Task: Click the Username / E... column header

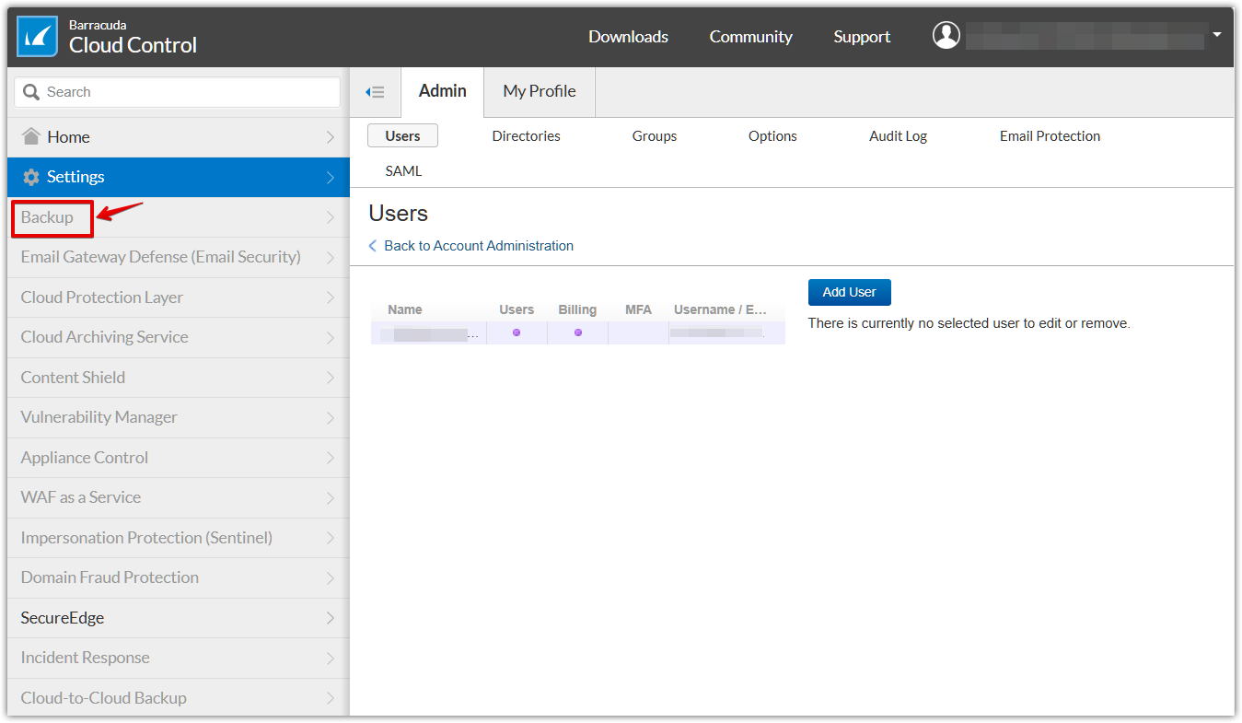Action: click(720, 309)
